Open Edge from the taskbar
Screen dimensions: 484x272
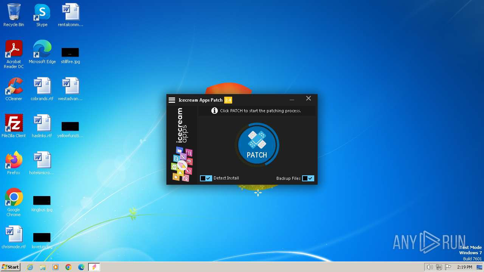pyautogui.click(x=81, y=267)
